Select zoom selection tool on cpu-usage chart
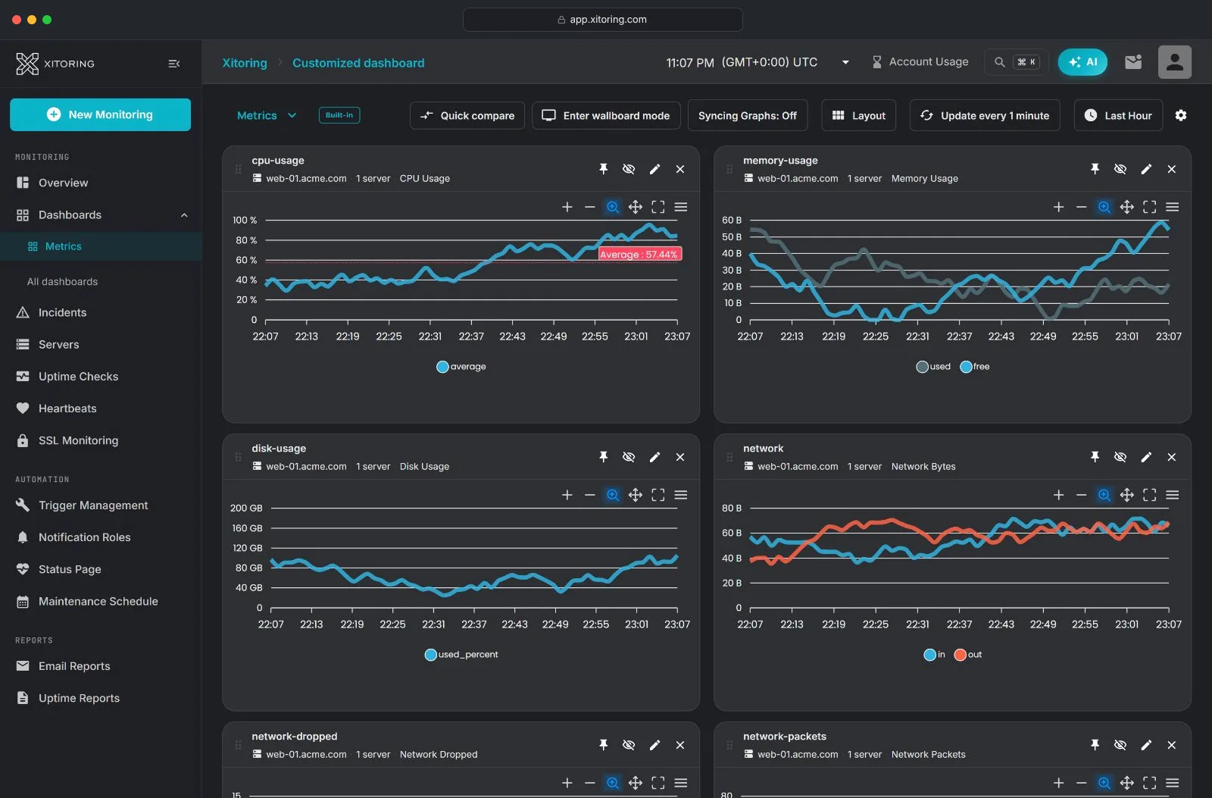This screenshot has height=798, width=1212. point(613,207)
